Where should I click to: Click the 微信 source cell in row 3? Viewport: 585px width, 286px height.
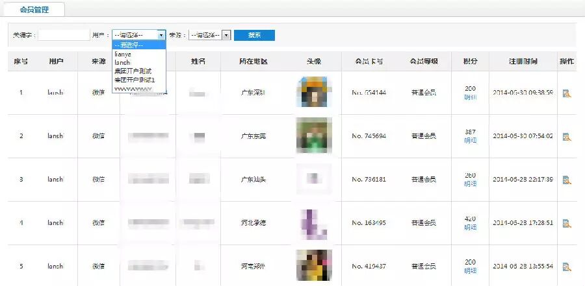point(99,180)
